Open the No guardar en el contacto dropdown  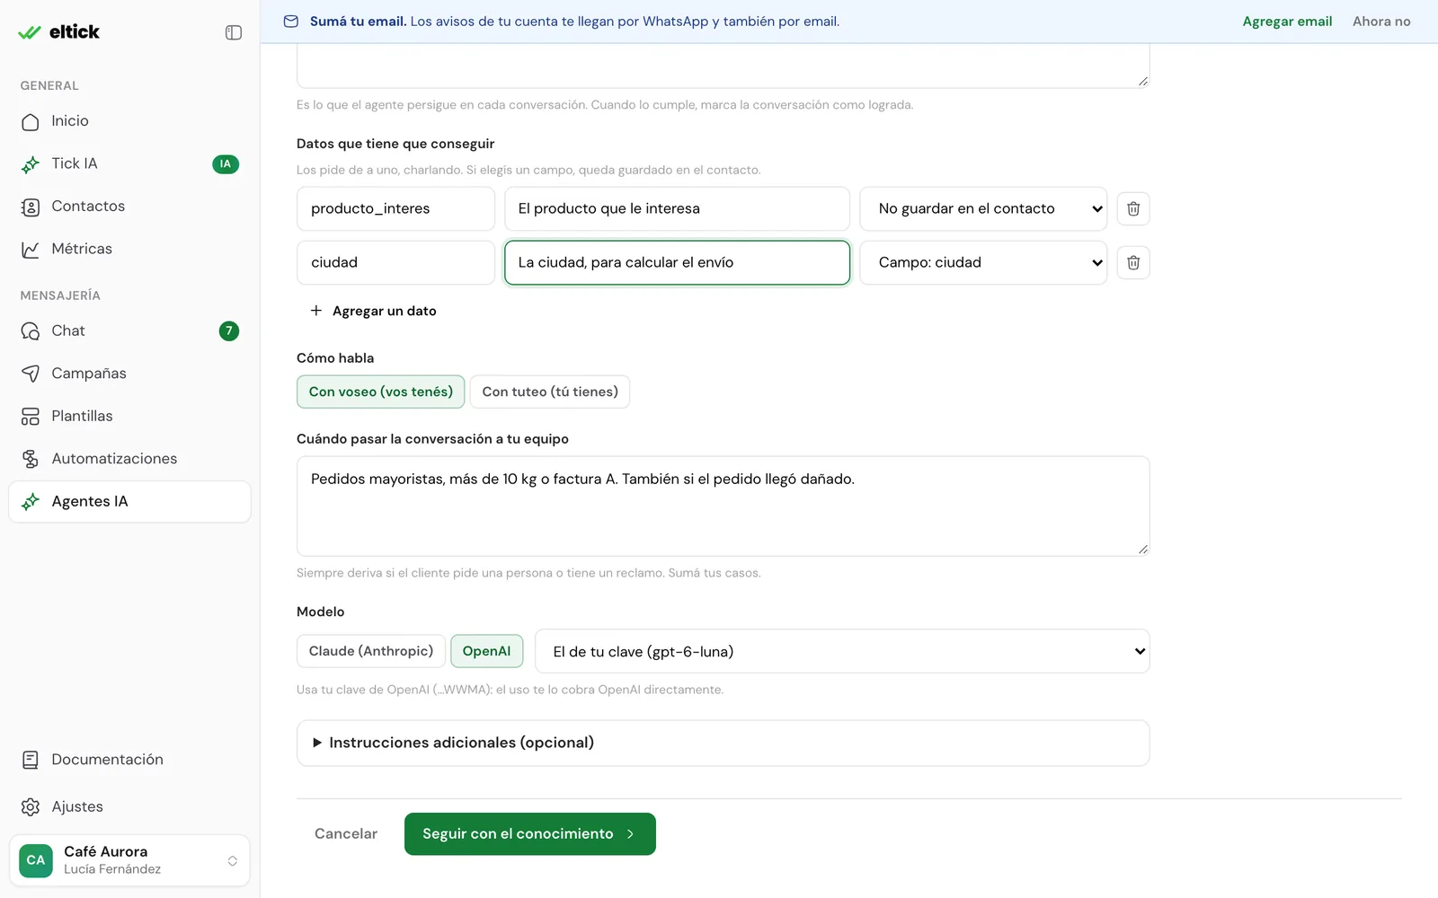coord(983,208)
